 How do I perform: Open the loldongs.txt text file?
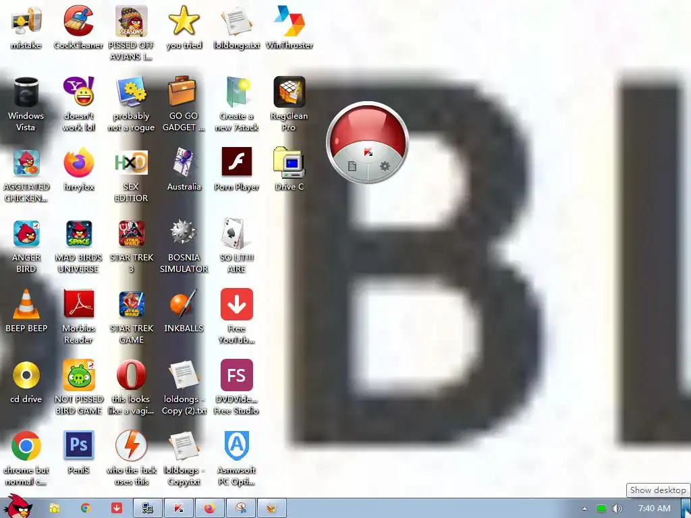[237, 21]
